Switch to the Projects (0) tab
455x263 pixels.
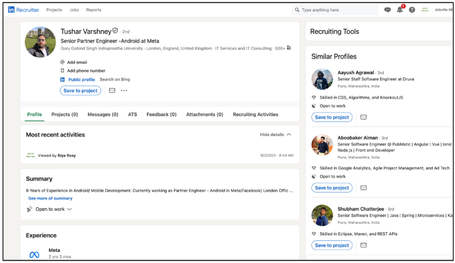coord(65,115)
